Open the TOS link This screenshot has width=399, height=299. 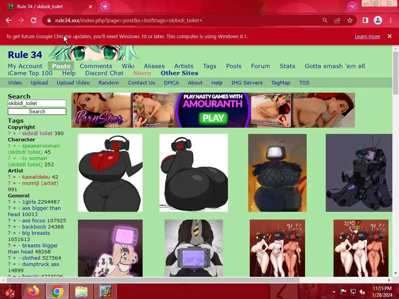304,83
